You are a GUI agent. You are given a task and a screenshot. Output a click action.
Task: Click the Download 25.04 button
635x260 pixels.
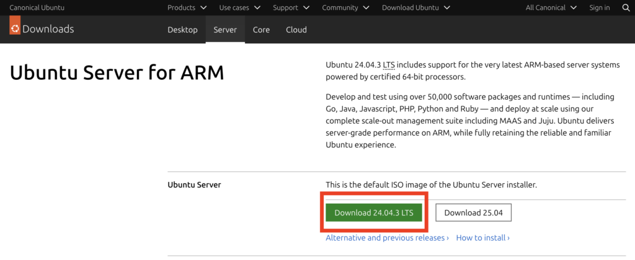click(x=473, y=212)
